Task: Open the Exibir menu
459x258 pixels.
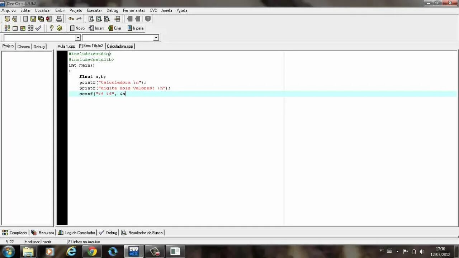Action: pos(60,10)
